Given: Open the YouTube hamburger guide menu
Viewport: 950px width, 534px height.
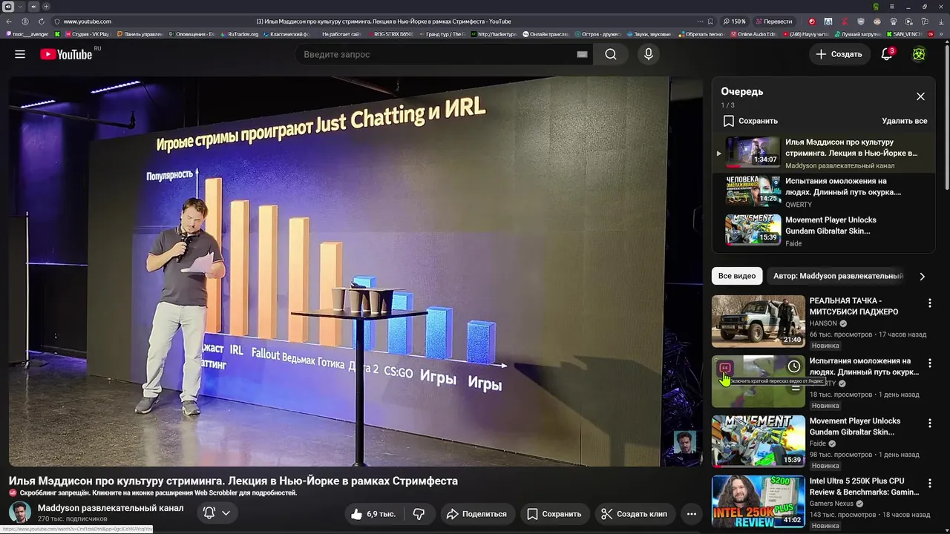Looking at the screenshot, I should [20, 54].
